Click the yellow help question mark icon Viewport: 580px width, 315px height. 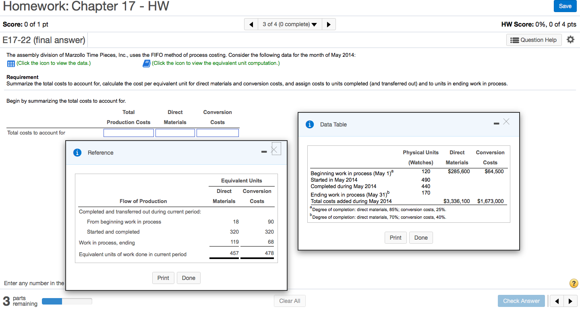click(x=574, y=283)
